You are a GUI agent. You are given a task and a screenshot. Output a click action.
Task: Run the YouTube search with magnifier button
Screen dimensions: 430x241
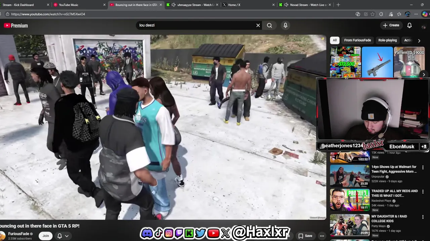tap(269, 25)
